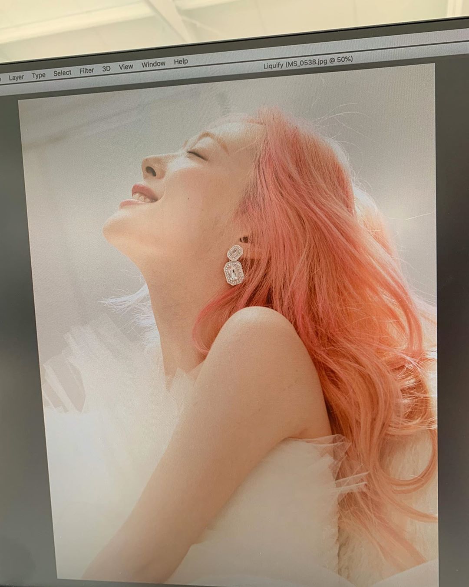The image size is (469, 587).
Task: Open the Help menu
Action: click(x=181, y=62)
